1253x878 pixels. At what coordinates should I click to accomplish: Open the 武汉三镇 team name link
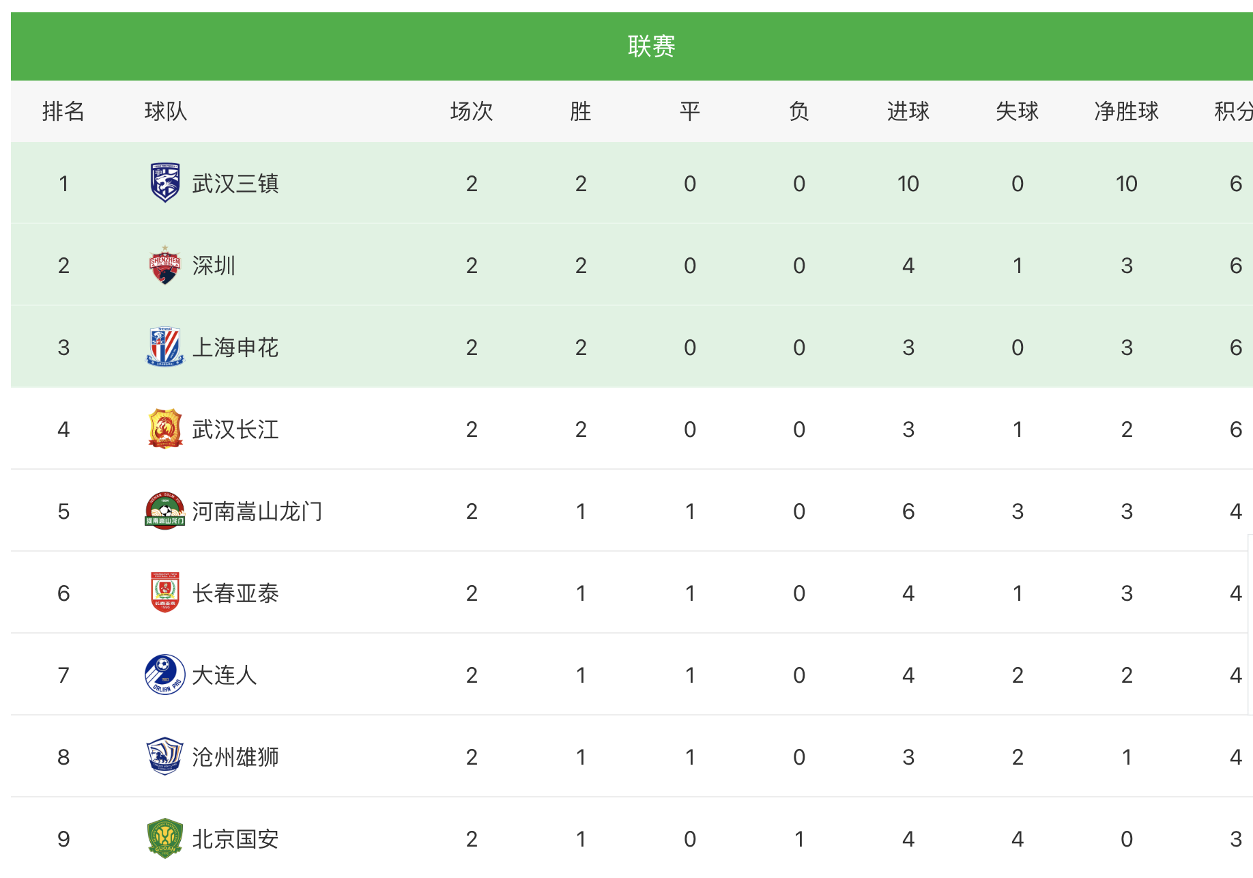(x=235, y=184)
